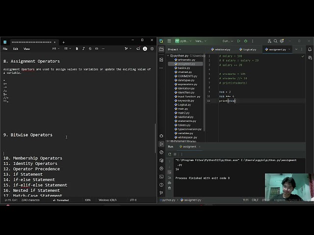The image size is (314, 235).
Task: Open the Copilot rewrite dropdown in Notepad
Action: [x=128, y=49]
